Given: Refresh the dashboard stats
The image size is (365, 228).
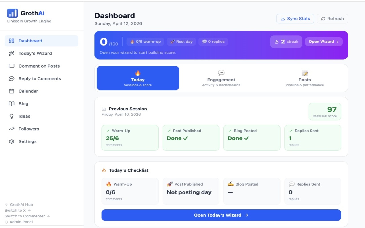Looking at the screenshot, I should [332, 18].
